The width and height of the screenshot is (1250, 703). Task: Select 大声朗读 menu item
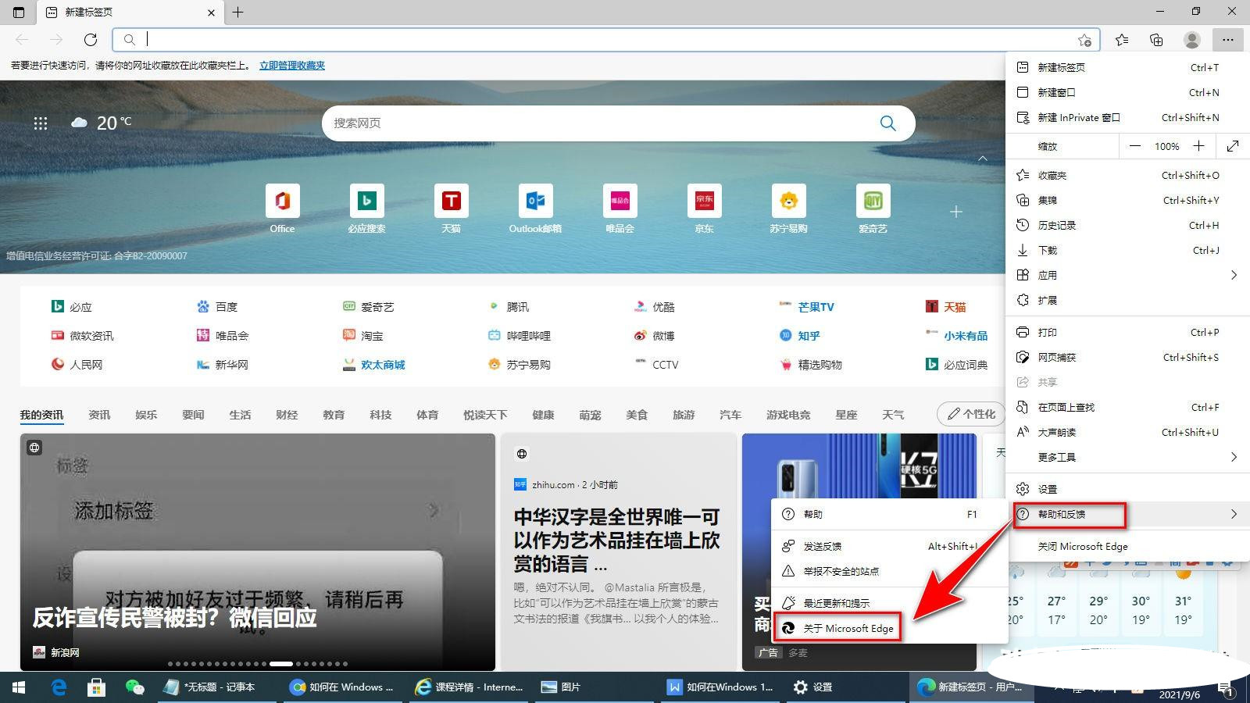[1128, 432]
